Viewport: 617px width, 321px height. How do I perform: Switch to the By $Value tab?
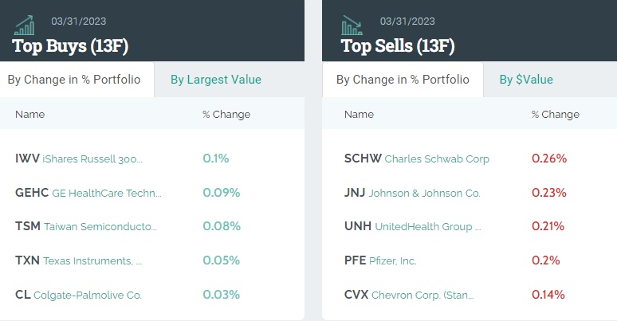(526, 80)
